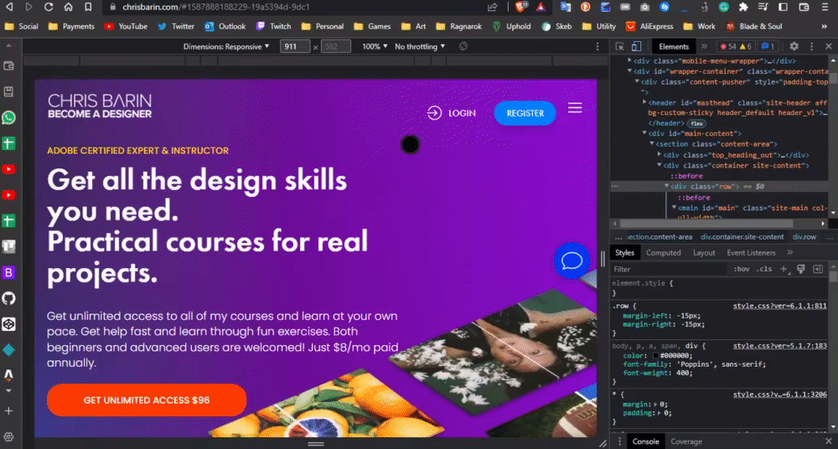The width and height of the screenshot is (838, 449).
Task: Go to the browser home page icon
Action: point(68,7)
